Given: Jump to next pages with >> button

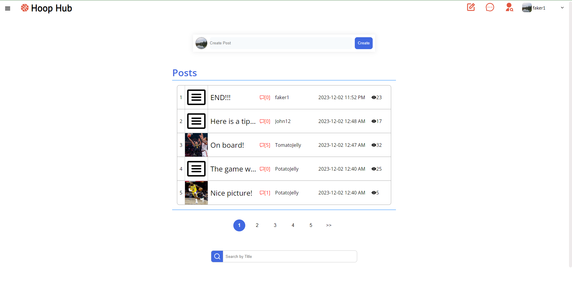Looking at the screenshot, I should pos(329,225).
